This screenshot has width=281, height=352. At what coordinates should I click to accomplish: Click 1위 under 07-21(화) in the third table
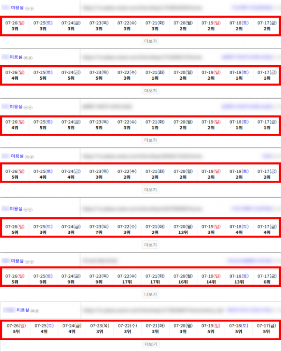[155, 128]
